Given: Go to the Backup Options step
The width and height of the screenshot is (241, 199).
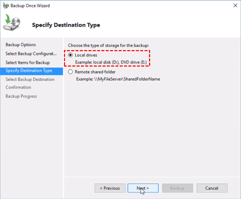Looking at the screenshot, I should [x=21, y=45].
